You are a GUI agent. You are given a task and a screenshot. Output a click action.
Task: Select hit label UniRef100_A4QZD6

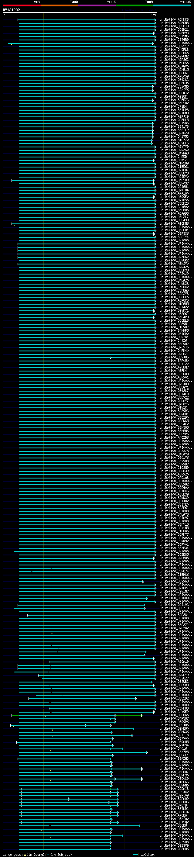tap(174, 437)
